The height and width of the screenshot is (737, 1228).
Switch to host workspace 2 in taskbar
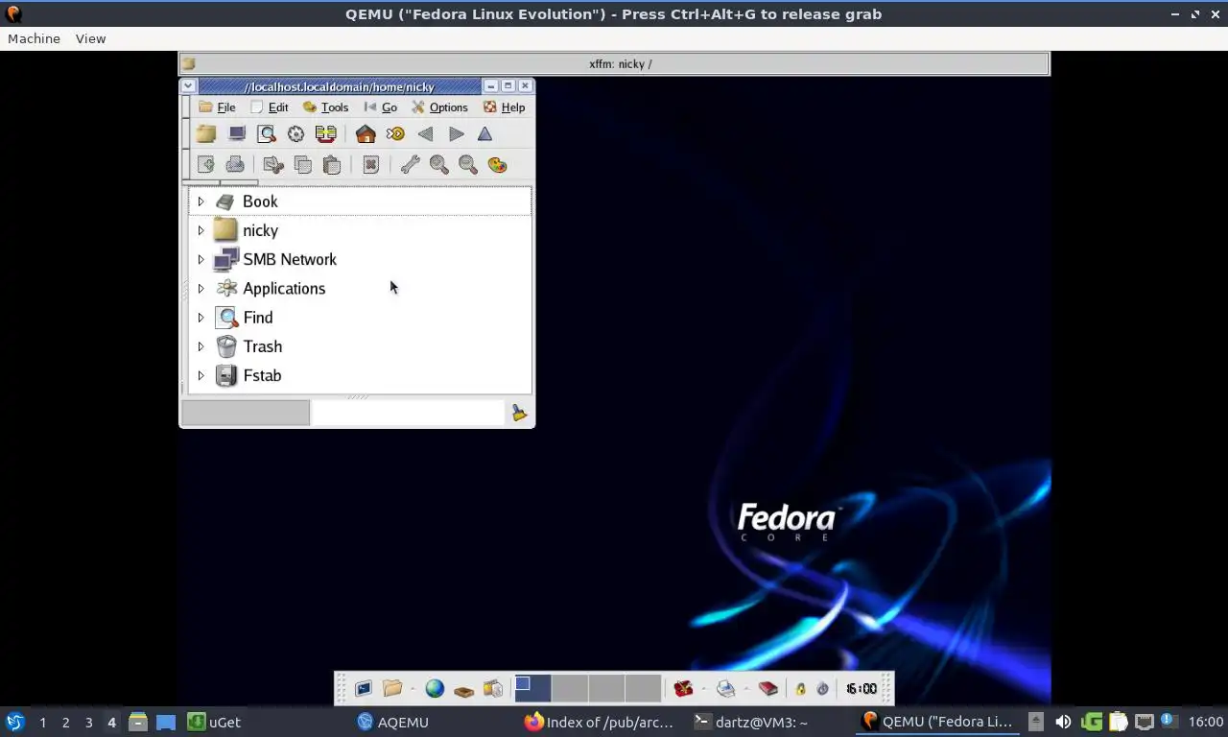65,722
